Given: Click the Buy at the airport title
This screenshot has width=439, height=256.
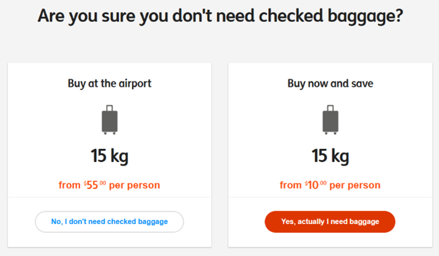Looking at the screenshot, I should click(109, 83).
